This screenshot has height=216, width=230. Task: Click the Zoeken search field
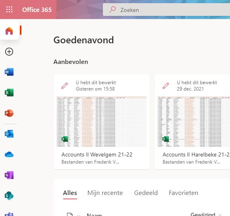166,10
